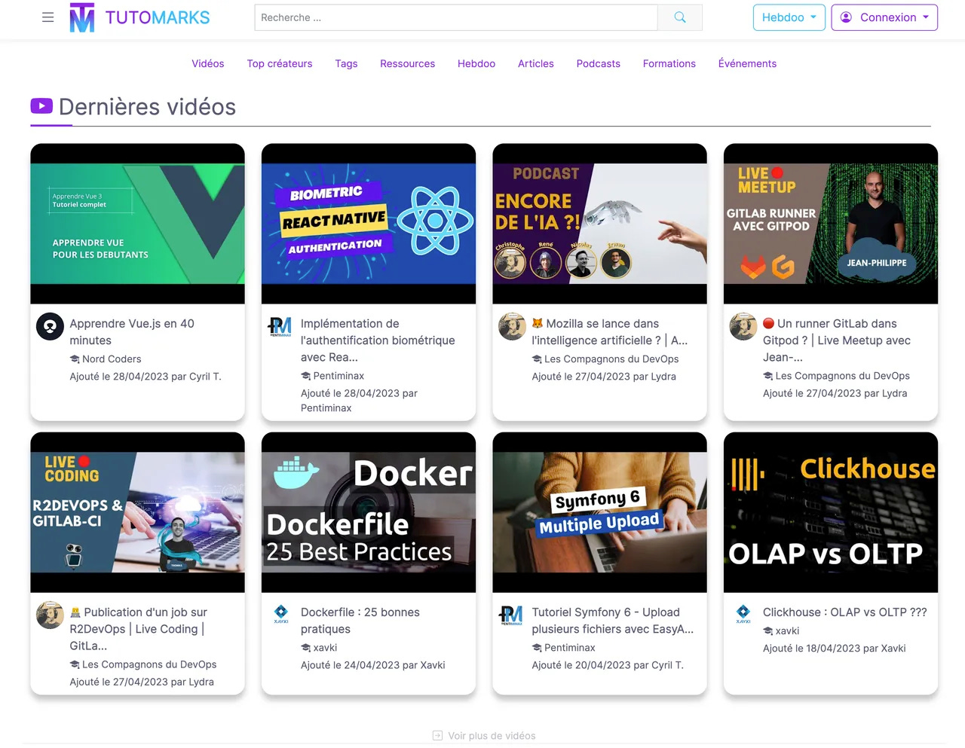Click Pentiminax channel under Symfony video
This screenshot has width=965, height=748.
pyautogui.click(x=570, y=647)
